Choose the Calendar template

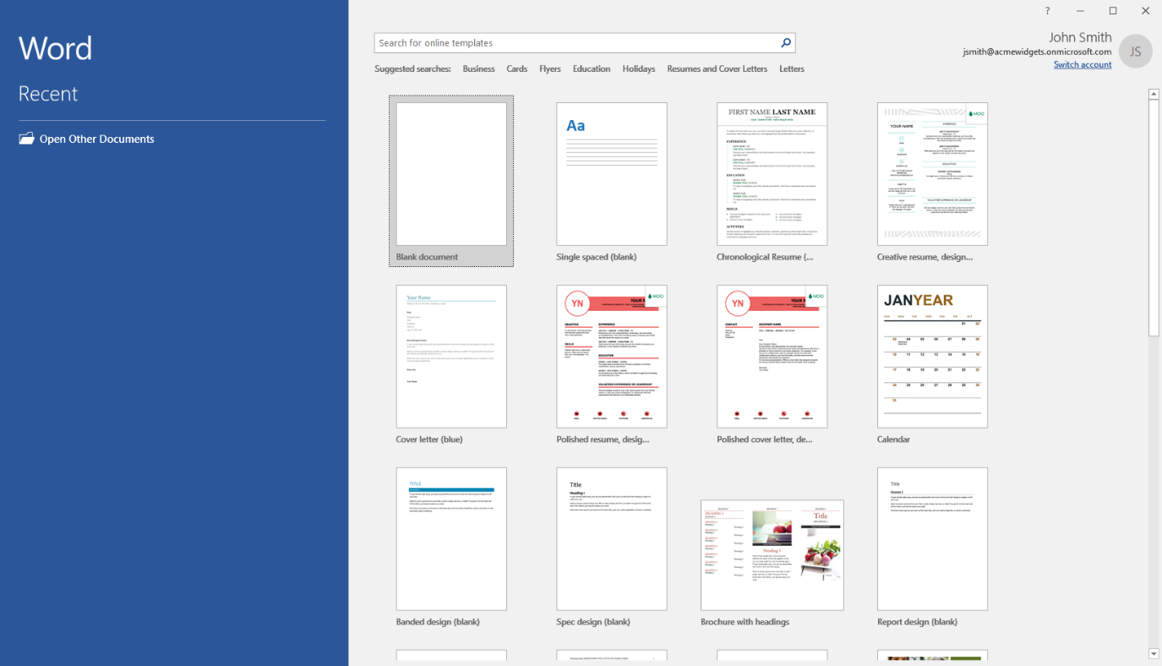tap(933, 363)
